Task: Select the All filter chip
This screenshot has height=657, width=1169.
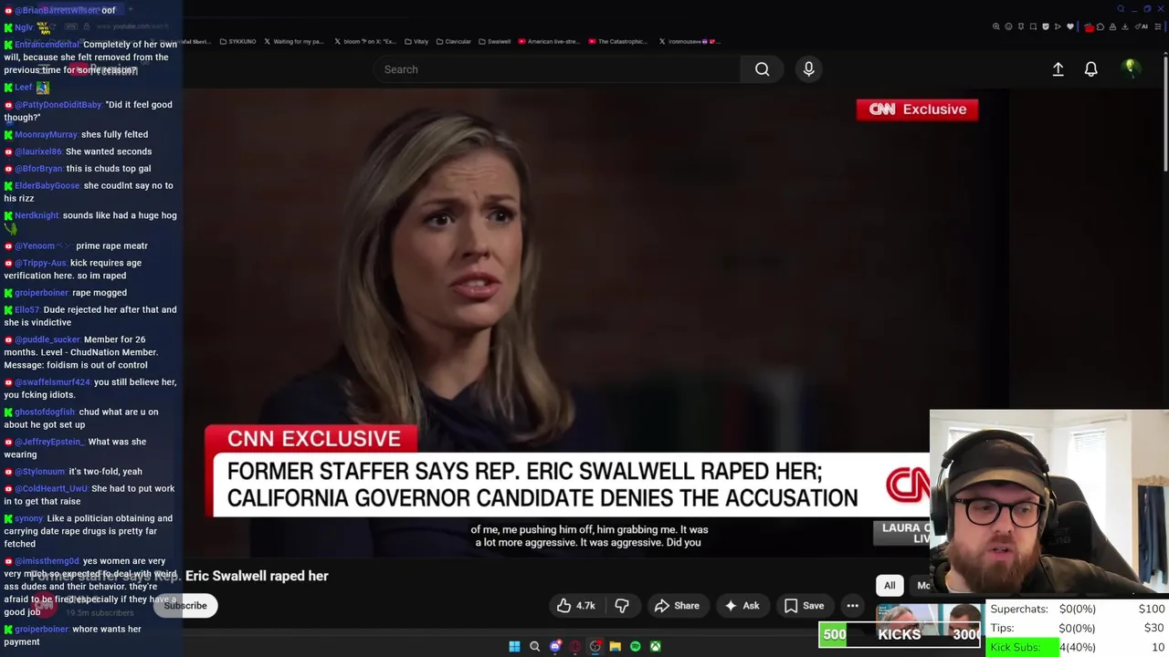Action: [890, 585]
